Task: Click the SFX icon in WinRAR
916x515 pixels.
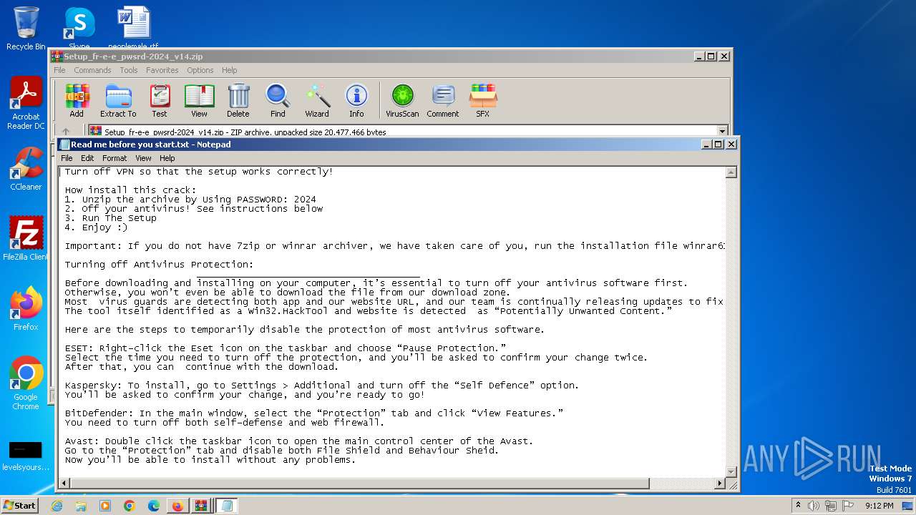Action: (483, 100)
